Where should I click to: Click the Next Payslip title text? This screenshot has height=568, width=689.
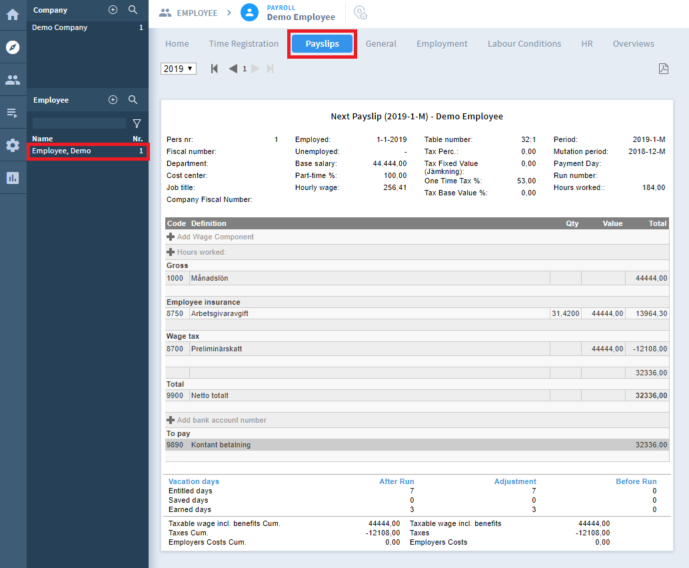(417, 117)
